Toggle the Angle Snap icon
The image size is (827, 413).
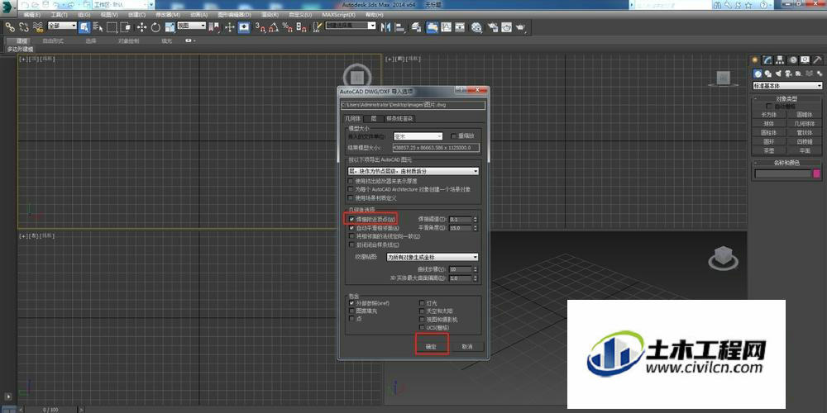pos(274,27)
